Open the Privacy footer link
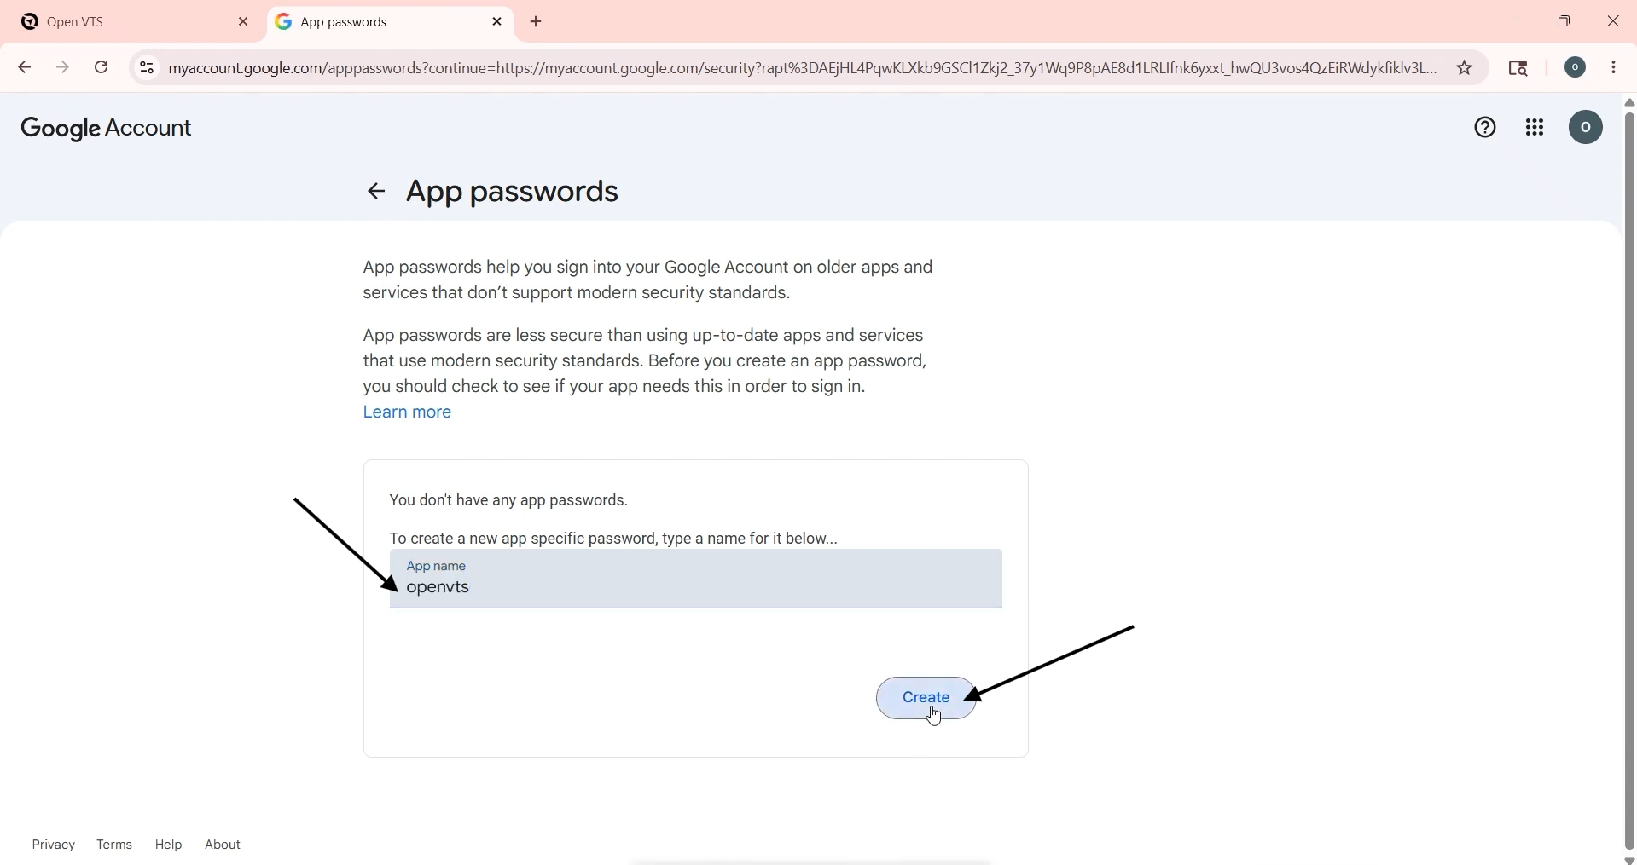1637x865 pixels. tap(54, 845)
